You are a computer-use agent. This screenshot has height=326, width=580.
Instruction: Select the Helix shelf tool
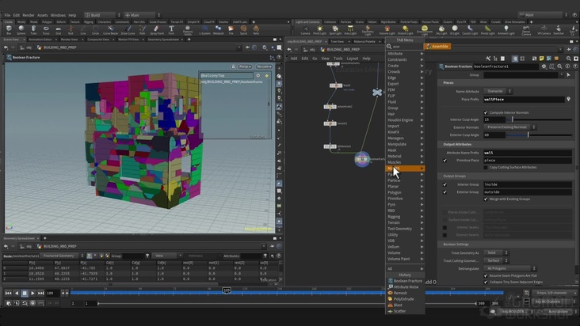[256, 30]
